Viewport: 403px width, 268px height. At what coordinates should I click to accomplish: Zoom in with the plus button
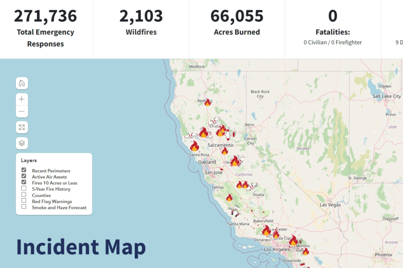pyautogui.click(x=22, y=99)
